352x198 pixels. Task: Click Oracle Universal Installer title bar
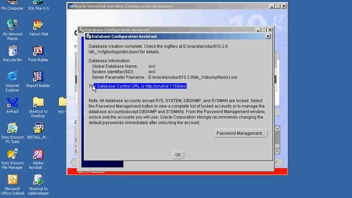click(x=168, y=6)
